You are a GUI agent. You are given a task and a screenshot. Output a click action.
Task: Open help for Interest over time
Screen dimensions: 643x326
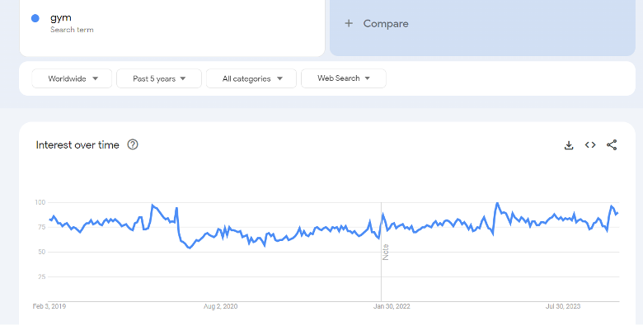coord(133,145)
